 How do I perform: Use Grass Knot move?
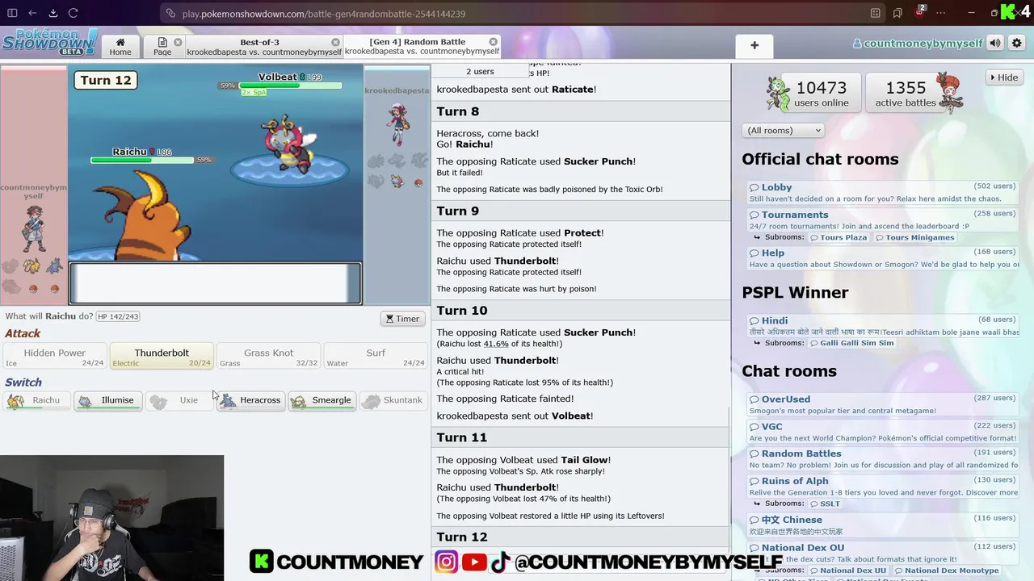268,356
